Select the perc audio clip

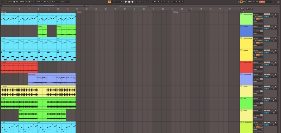click(x=42, y=115)
